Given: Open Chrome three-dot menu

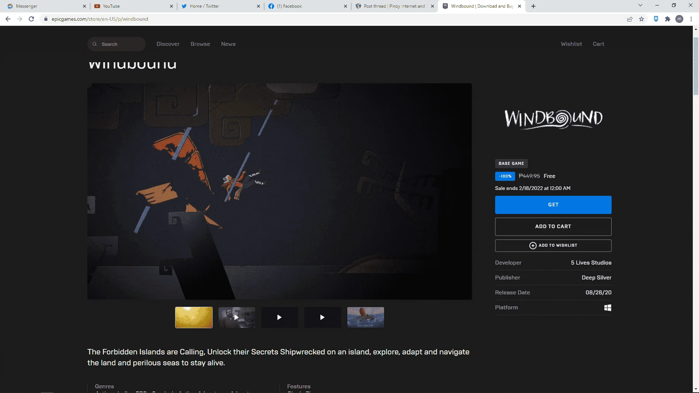Looking at the screenshot, I should pos(691,19).
